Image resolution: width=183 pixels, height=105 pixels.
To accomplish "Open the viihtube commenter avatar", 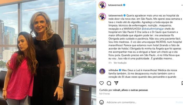I will 102,71.
